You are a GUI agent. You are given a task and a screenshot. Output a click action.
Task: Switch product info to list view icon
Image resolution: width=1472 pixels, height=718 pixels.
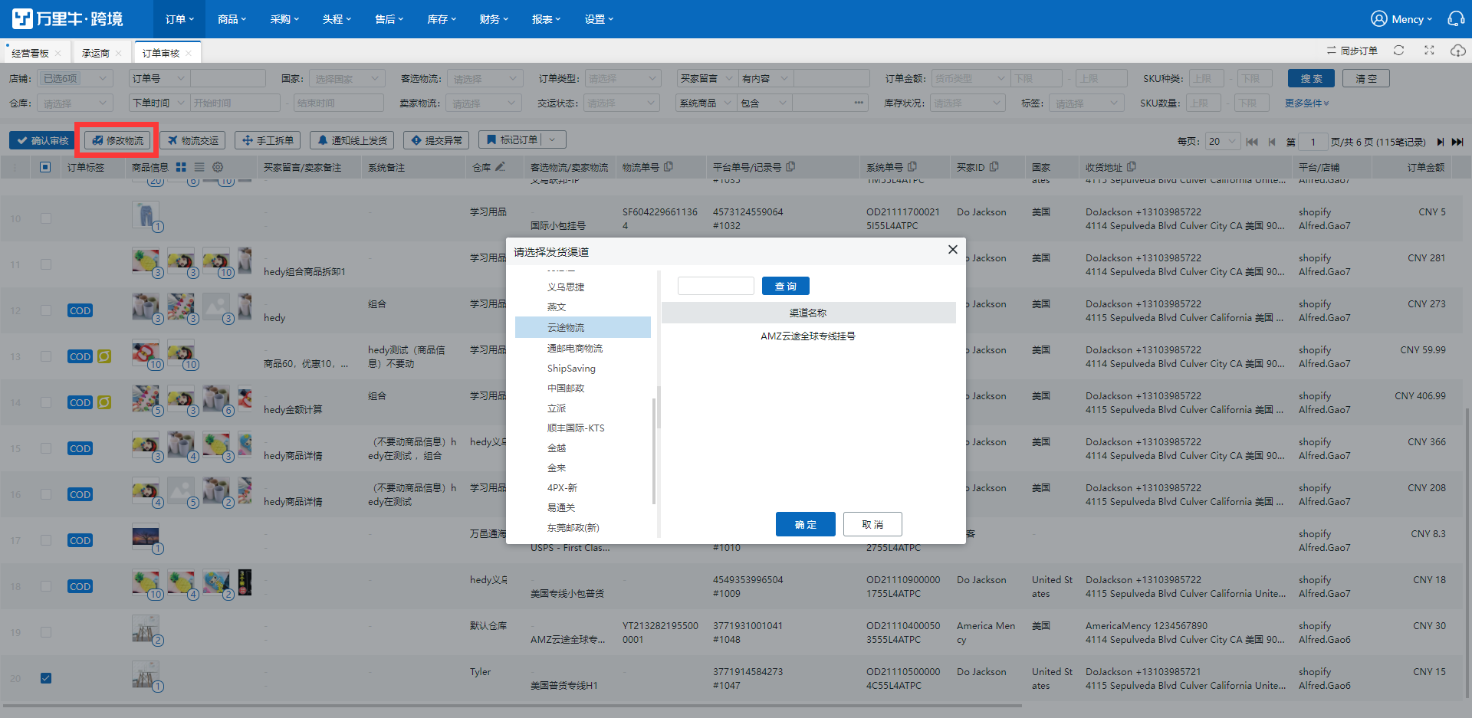pos(199,167)
